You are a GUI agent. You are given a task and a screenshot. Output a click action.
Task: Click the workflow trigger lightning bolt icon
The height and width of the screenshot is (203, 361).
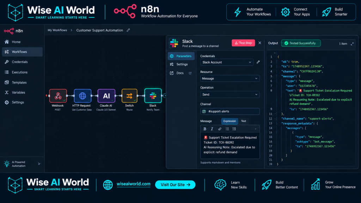coord(47,96)
